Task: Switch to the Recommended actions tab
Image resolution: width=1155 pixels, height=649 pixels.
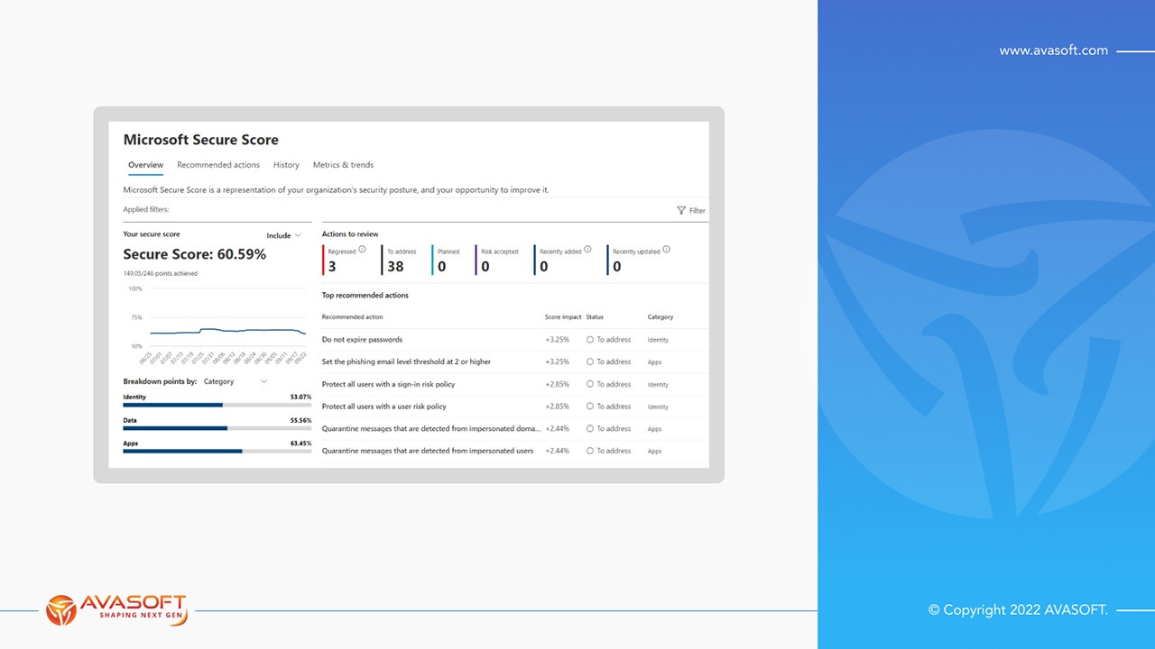Action: coord(218,165)
